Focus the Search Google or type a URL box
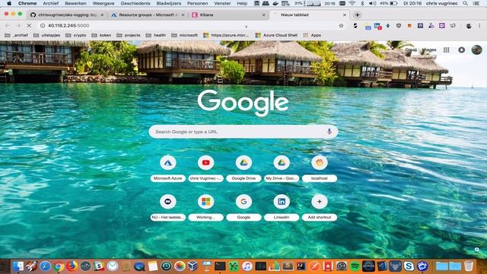Screen dimensions: 487x274 243,132
